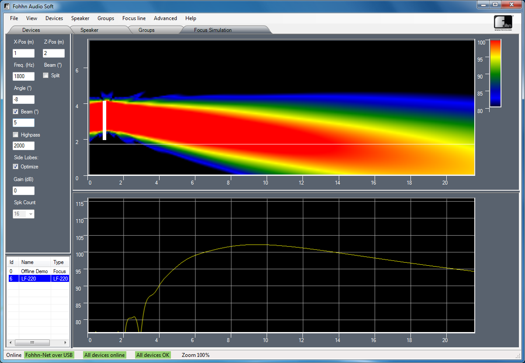Screen dimensions: 525x363
Task: Click the Fohhn-Net over USB status indicator
Action: 49,355
